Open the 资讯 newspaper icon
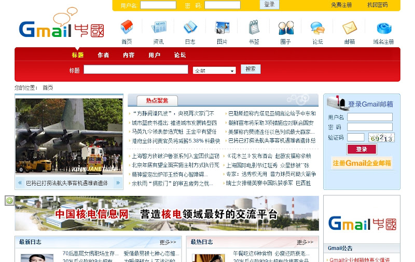The width and height of the screenshot is (415, 262). click(x=159, y=27)
